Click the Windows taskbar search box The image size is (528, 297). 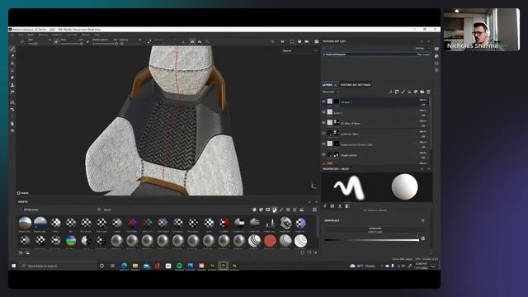click(58, 266)
